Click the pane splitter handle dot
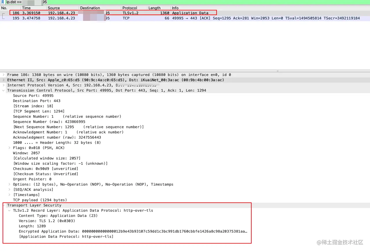Viewport: 370px width, 252px height. pyautogui.click(x=278, y=71)
